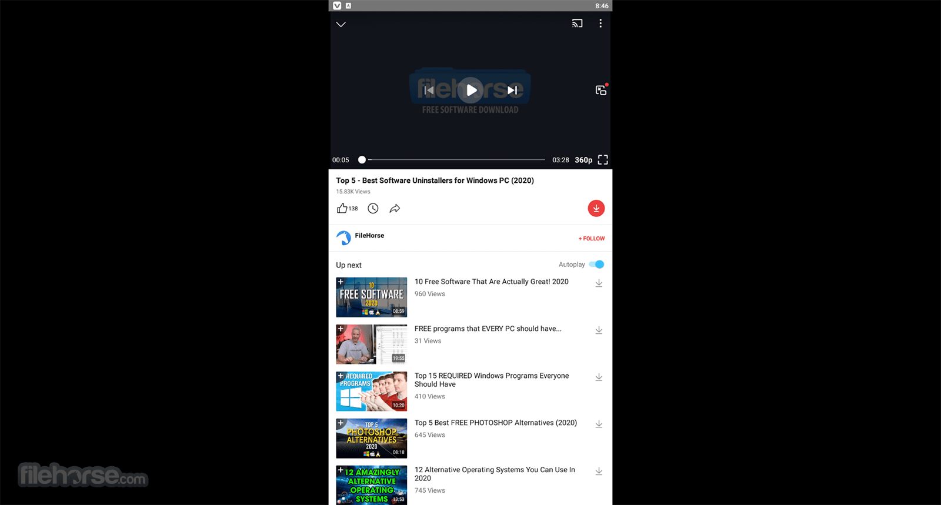Open the REQUIRED Programs video thumbnail

coord(372,392)
